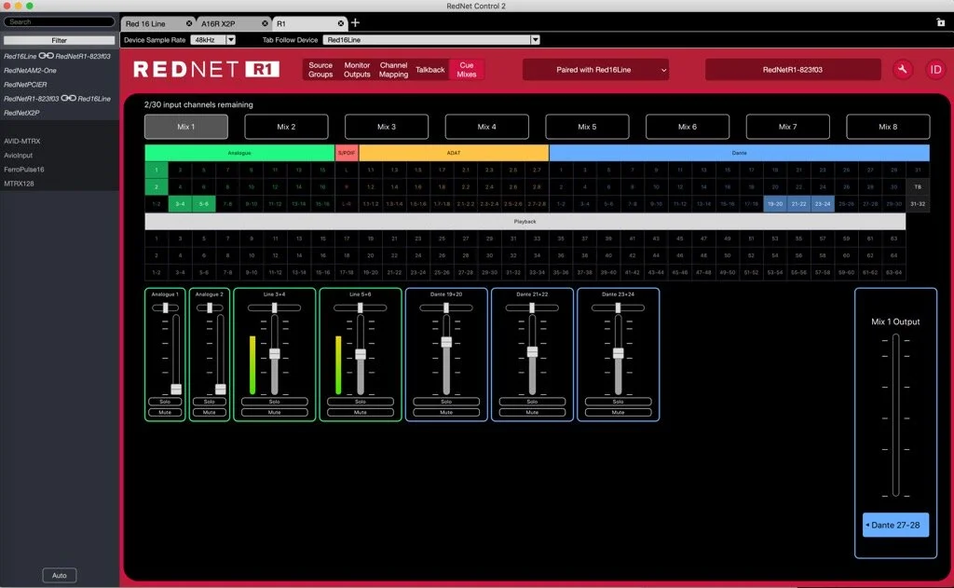Mute the Analogue 1 channel
The height and width of the screenshot is (588, 954).
pos(165,413)
